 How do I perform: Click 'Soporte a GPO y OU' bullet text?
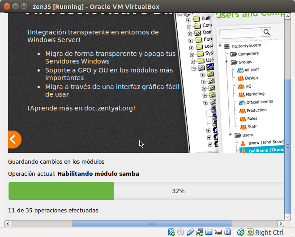pos(109,74)
